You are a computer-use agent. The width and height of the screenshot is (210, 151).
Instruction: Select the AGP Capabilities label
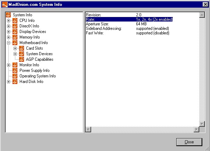click(40, 59)
